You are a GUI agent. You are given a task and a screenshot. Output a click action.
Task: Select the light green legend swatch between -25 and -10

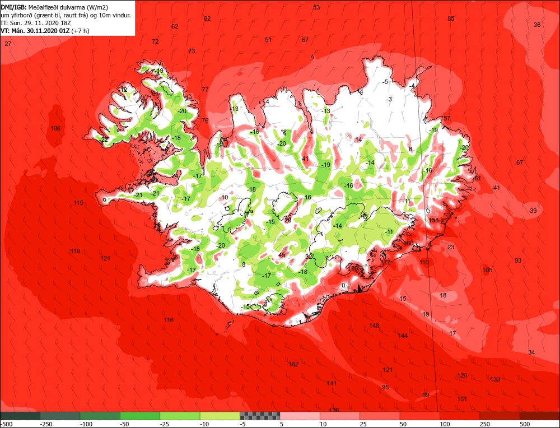click(x=180, y=416)
